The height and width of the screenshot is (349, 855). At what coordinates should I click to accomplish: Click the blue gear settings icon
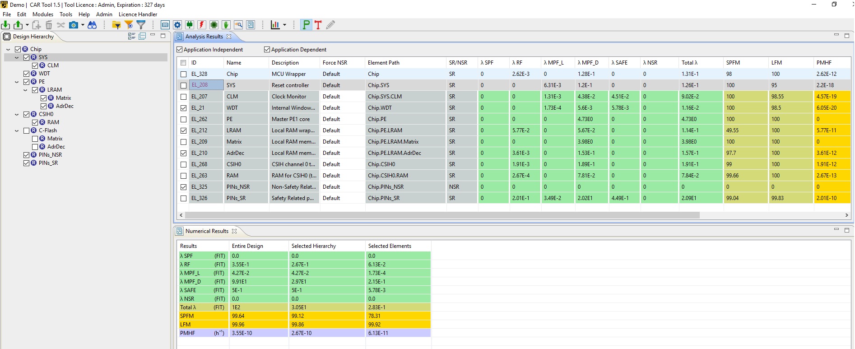[x=177, y=25]
